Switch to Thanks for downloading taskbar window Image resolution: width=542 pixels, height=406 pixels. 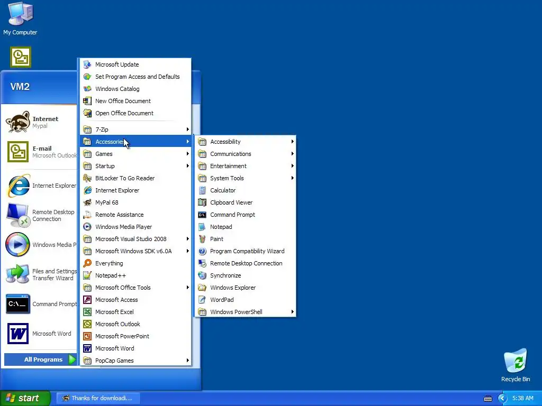[x=97, y=398]
